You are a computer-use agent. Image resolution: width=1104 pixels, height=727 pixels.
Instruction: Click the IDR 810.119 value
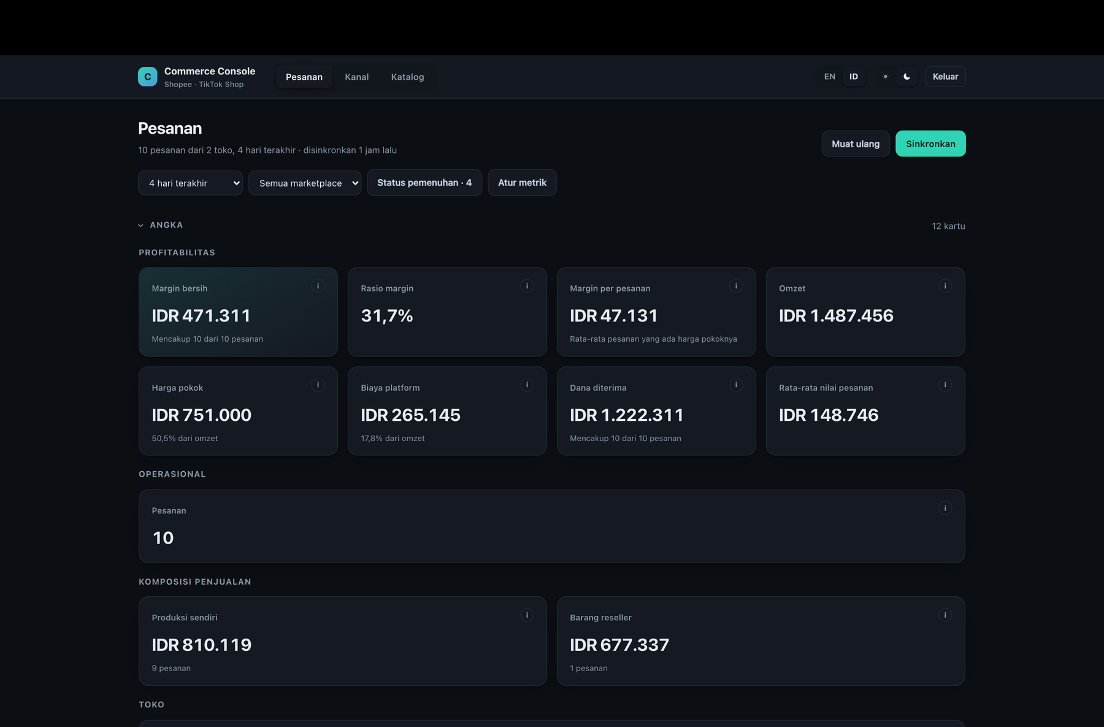click(x=201, y=645)
